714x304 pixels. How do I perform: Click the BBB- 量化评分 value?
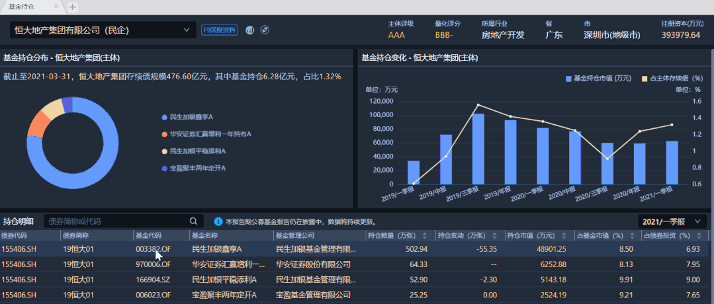[x=444, y=35]
